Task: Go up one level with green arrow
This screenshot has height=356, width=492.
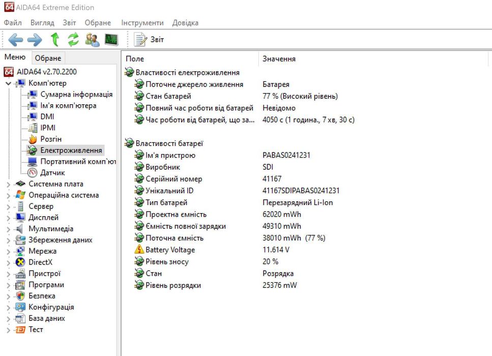Action: tap(55, 40)
